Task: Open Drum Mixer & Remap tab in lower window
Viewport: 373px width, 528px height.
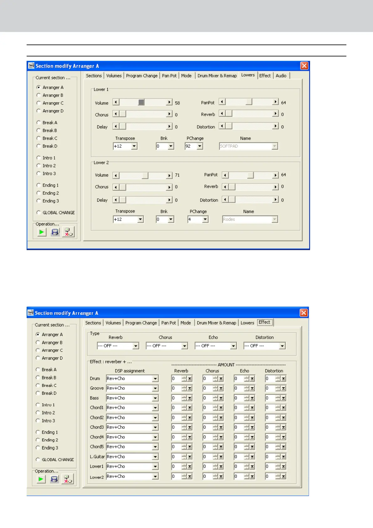Action: [x=216, y=323]
